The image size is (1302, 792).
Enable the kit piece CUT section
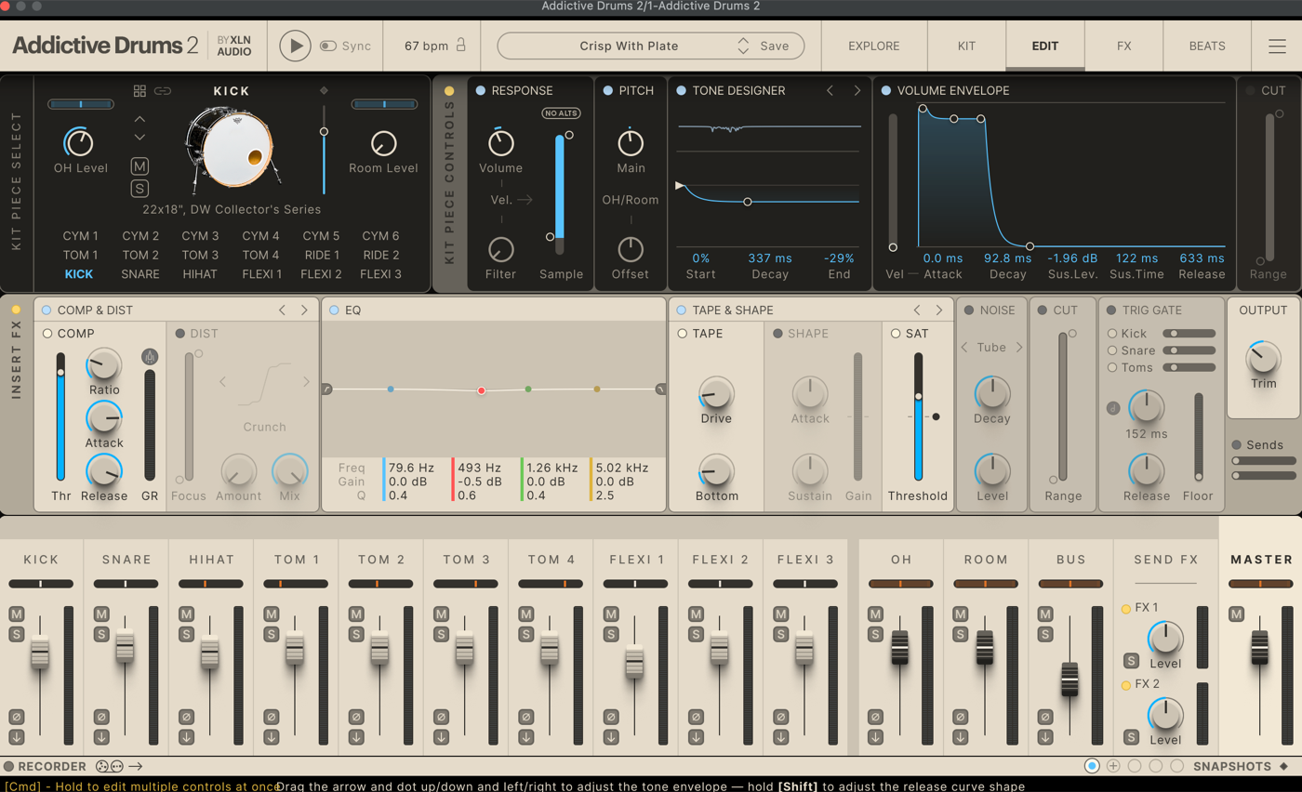(x=1249, y=90)
